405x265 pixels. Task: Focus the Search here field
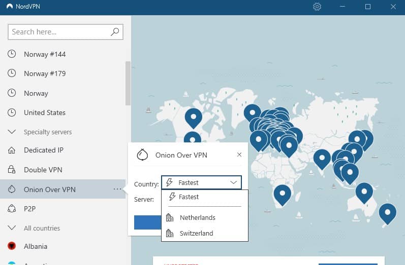[66, 32]
